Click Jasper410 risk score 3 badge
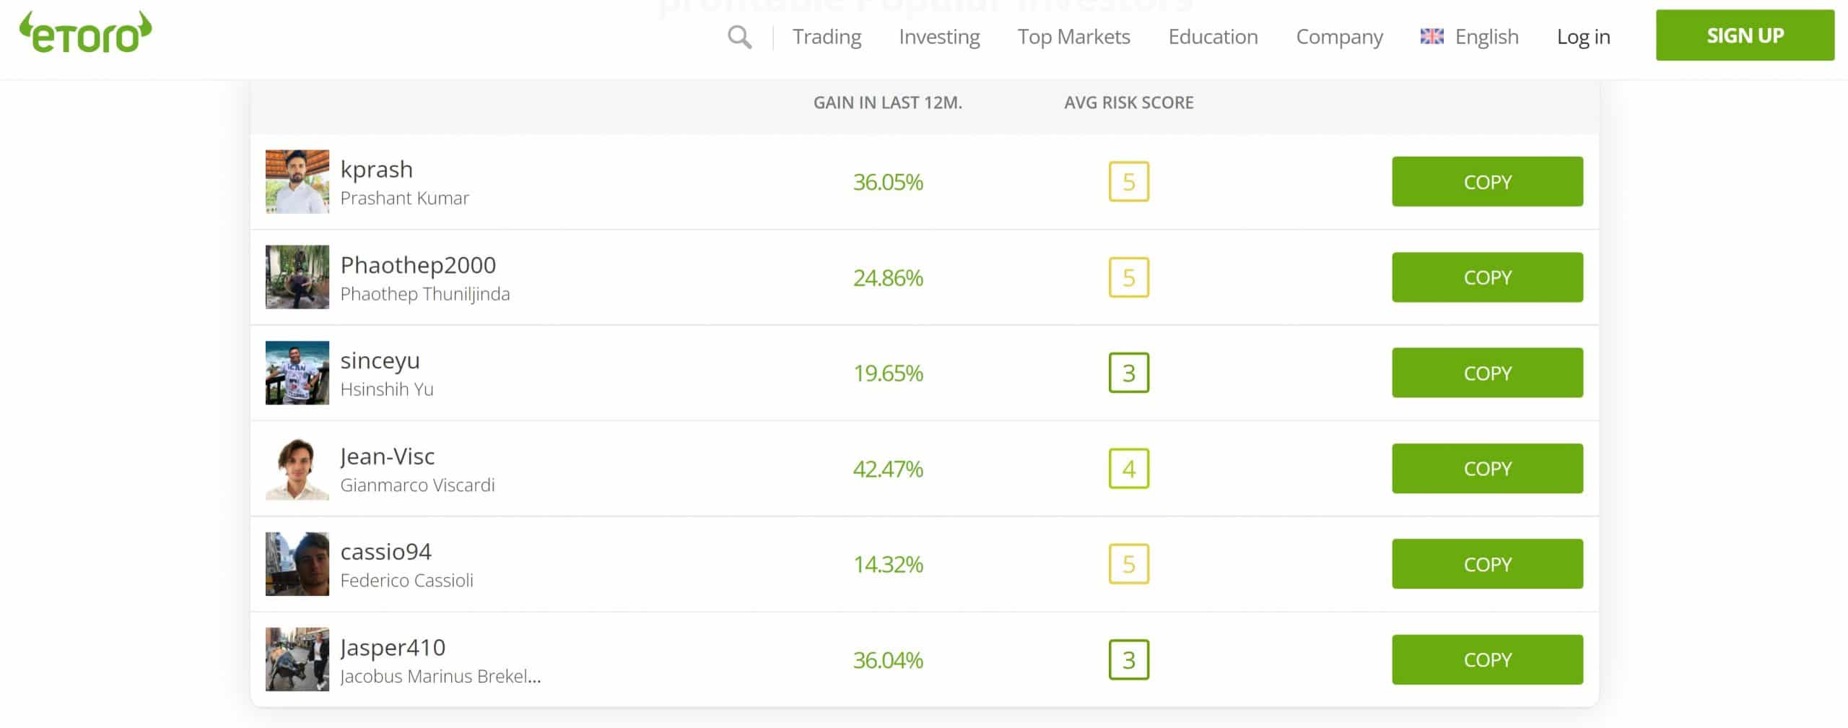1848x728 pixels. [1128, 659]
